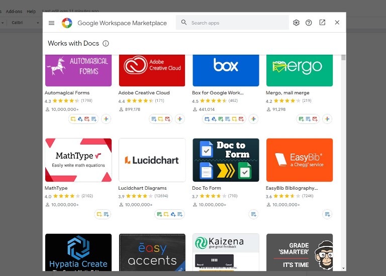Click the 441,014 users count
Viewport: 386px width, 276px height.
click(x=207, y=109)
